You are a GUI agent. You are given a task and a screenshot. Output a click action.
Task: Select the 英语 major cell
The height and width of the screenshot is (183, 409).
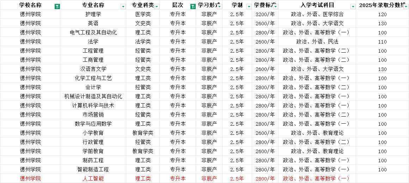[x=93, y=24]
